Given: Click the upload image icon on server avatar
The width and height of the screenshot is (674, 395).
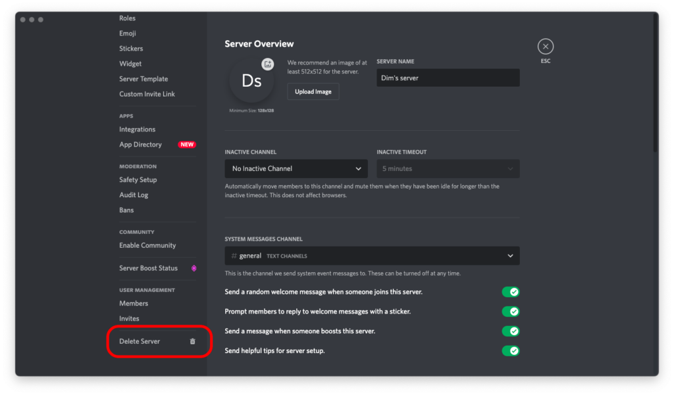Looking at the screenshot, I should coord(267,64).
